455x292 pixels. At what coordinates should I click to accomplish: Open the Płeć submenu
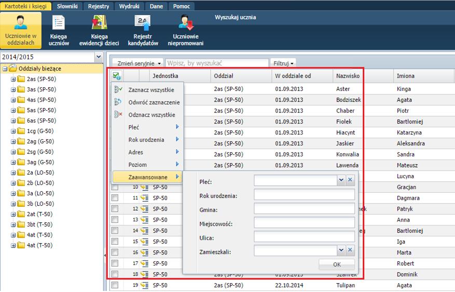tap(147, 127)
